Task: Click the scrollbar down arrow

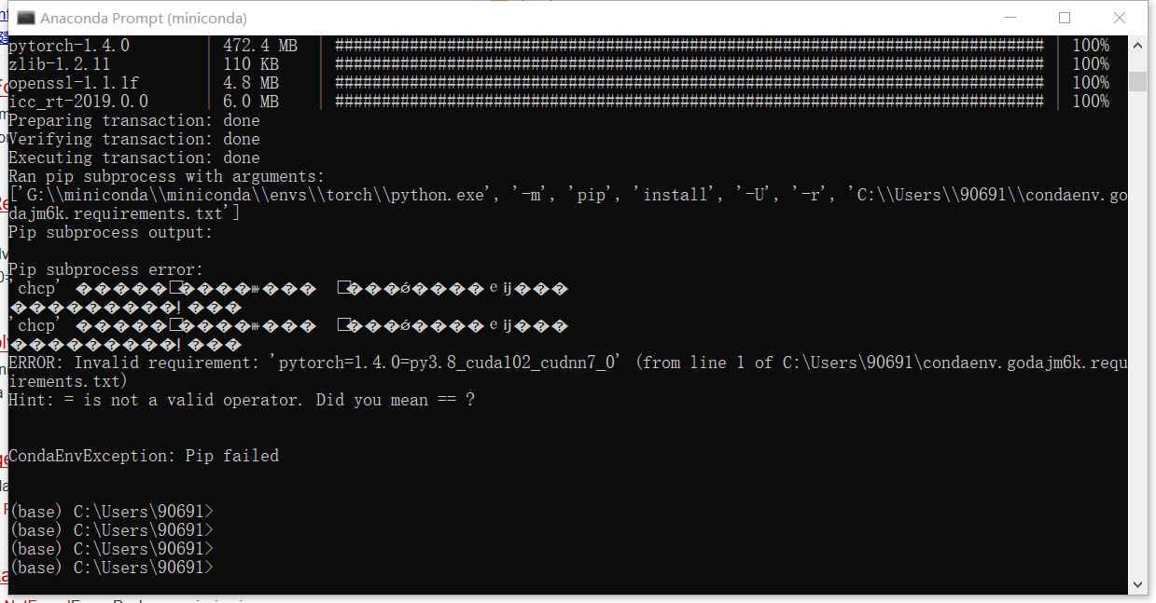Action: pos(1139,583)
